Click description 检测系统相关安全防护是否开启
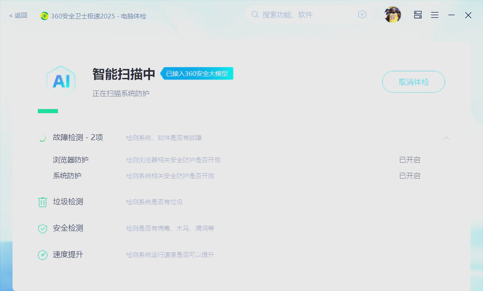The width and height of the screenshot is (483, 291). 170,176
